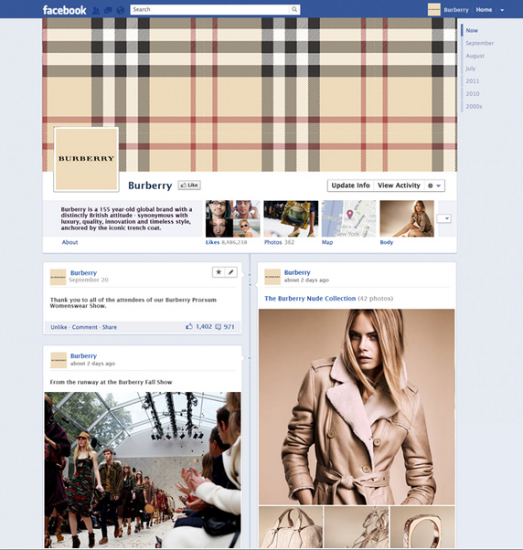Open the Burberry logo profile picture
The width and height of the screenshot is (523, 550).
coord(86,159)
